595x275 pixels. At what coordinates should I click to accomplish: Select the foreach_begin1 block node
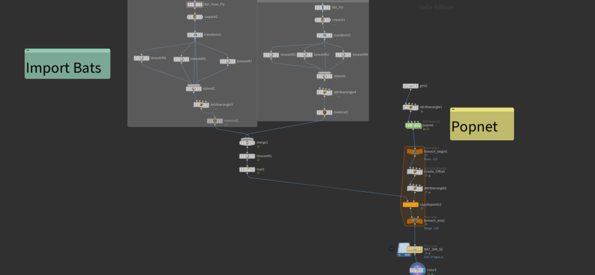click(x=415, y=152)
